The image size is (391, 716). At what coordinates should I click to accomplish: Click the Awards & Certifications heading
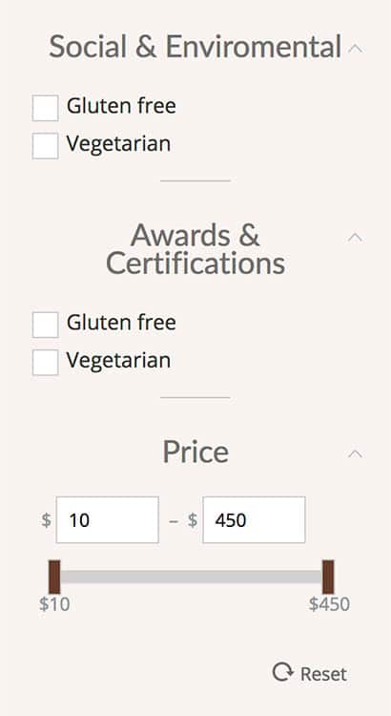(x=195, y=249)
